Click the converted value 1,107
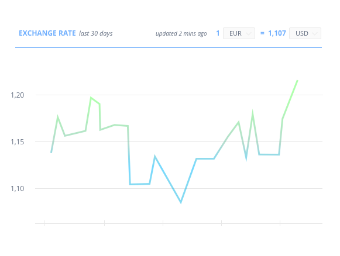 coord(277,33)
